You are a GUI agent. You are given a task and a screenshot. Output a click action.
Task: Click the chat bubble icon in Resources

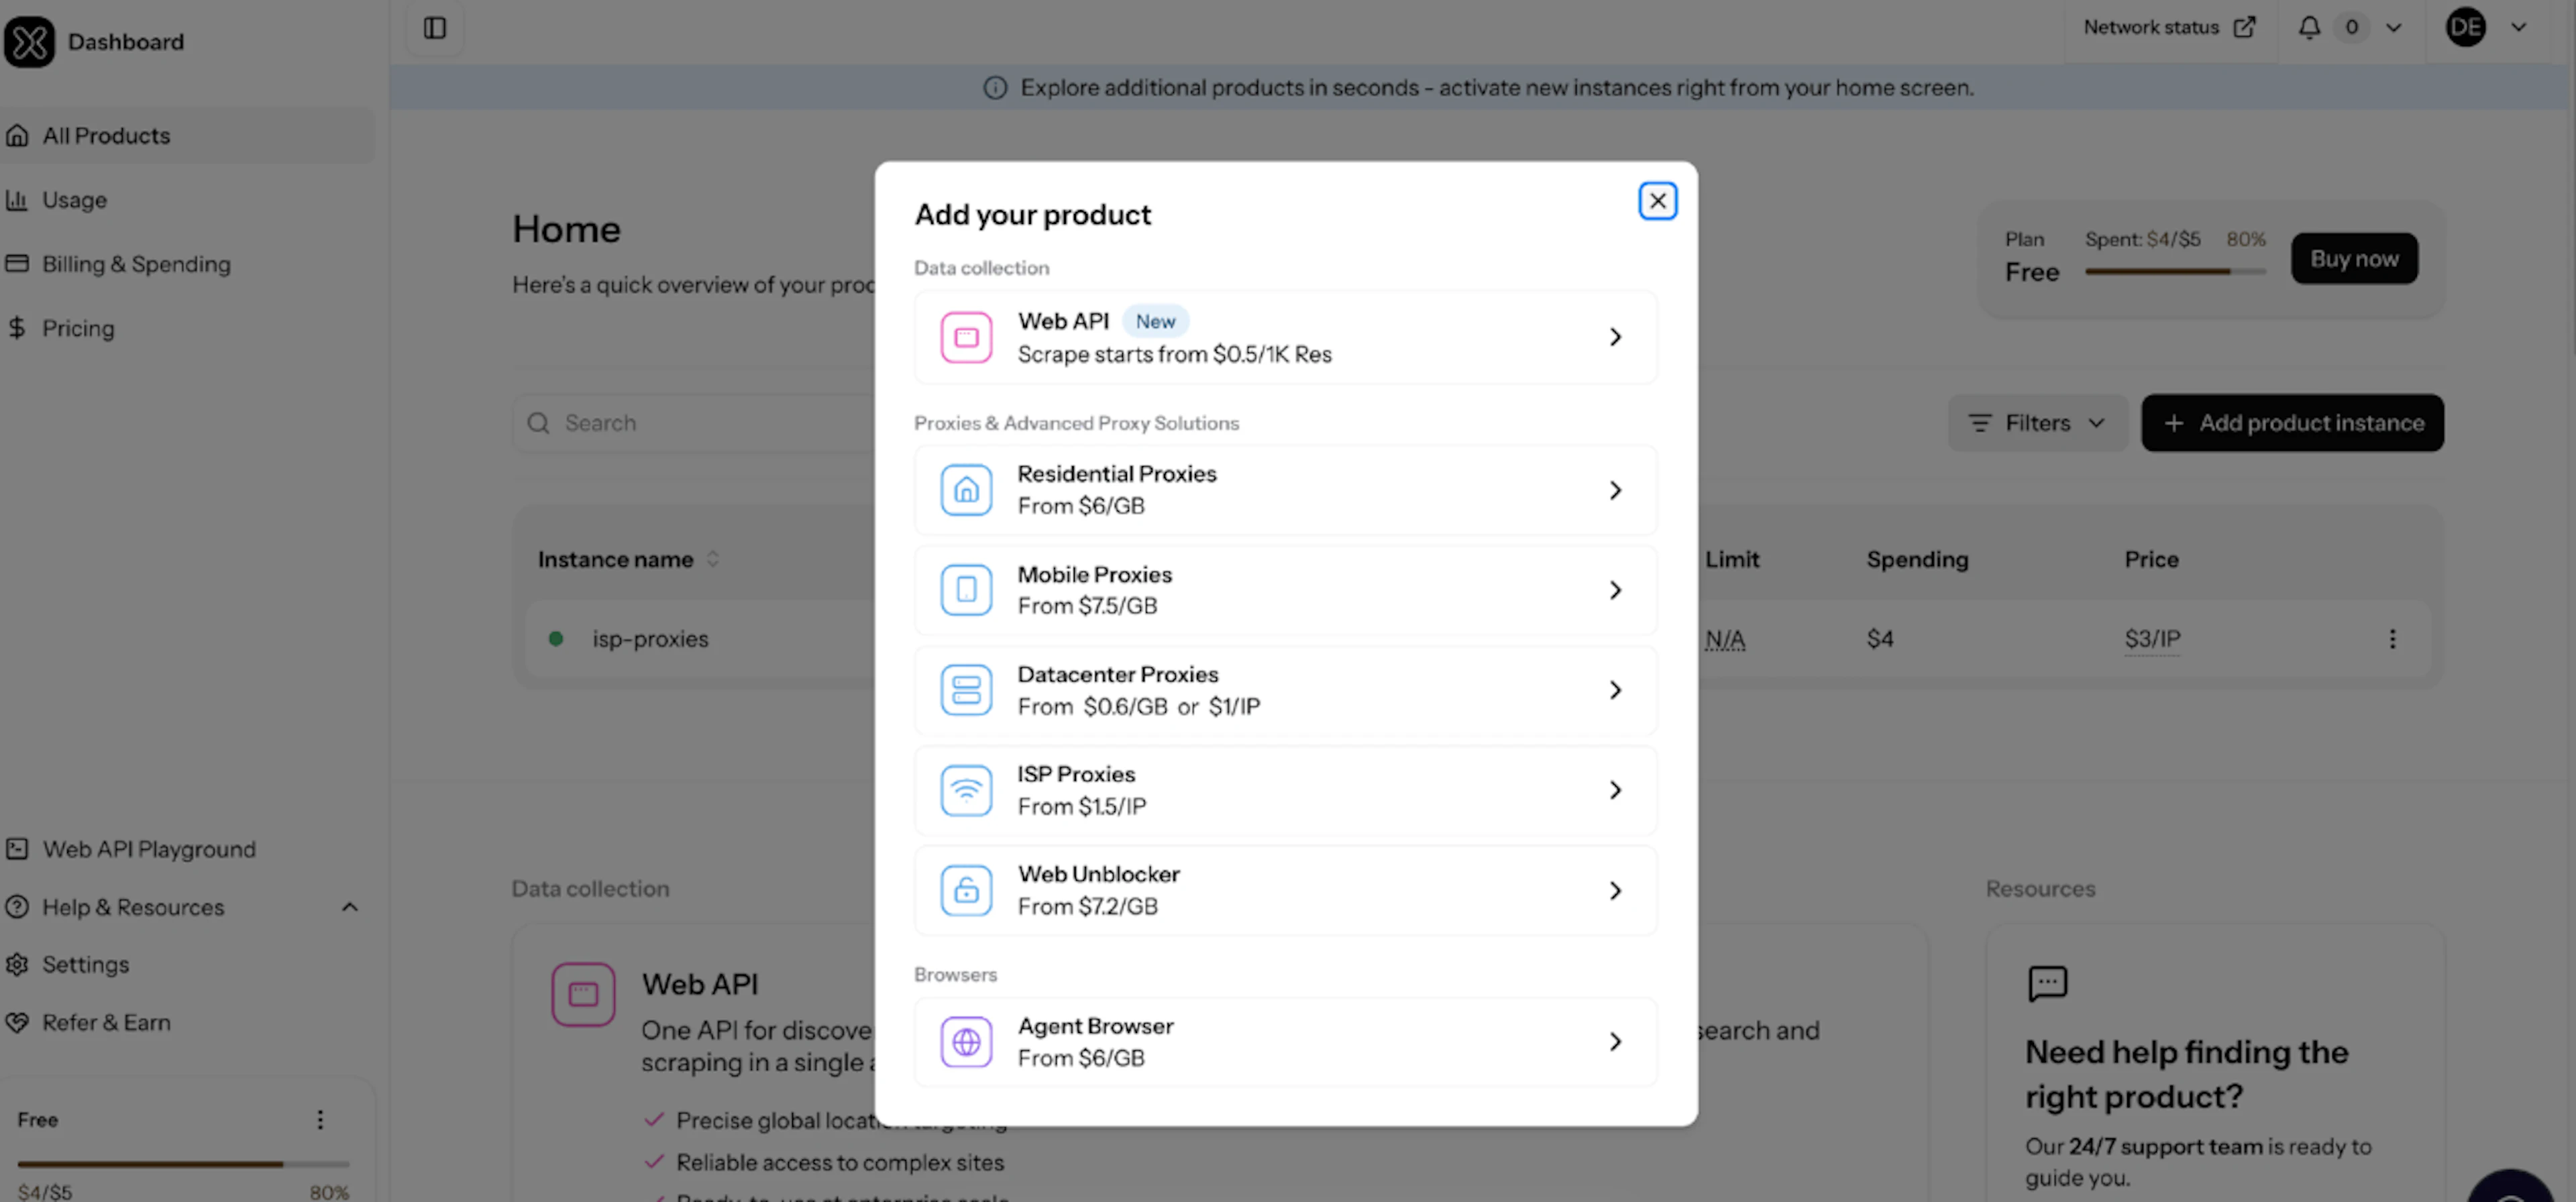(x=2047, y=983)
